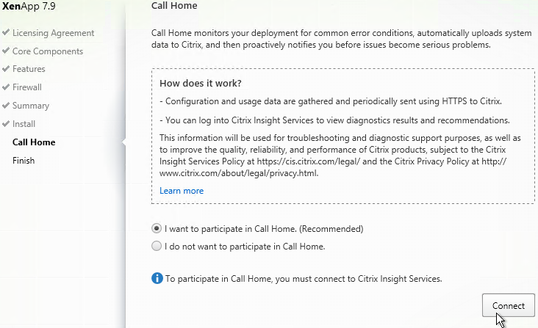Open the Features step in sidebar
Image resolution: width=538 pixels, height=328 pixels.
pyautogui.click(x=29, y=69)
